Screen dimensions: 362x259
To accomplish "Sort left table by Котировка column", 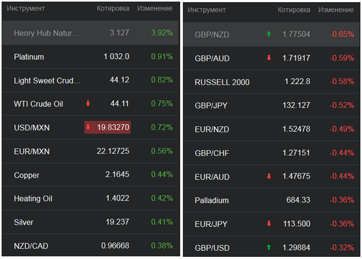I will click(113, 9).
